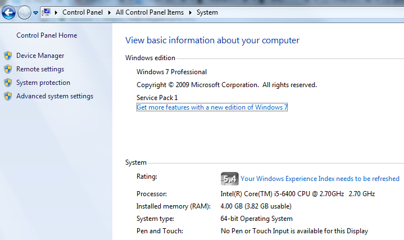Click the No Pen or Touch Input text
This screenshot has width=404, height=240.
294,231
